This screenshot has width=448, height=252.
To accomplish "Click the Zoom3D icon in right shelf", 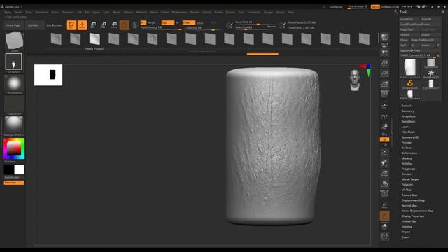I will point(384,174).
